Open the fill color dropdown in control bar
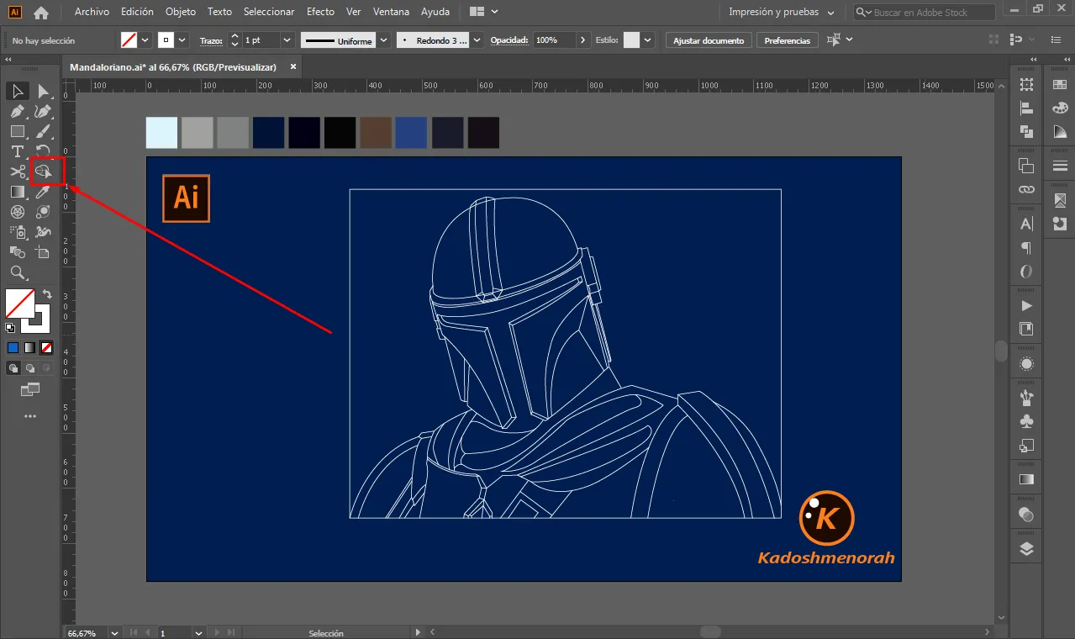The height and width of the screenshot is (639, 1075). pos(145,40)
